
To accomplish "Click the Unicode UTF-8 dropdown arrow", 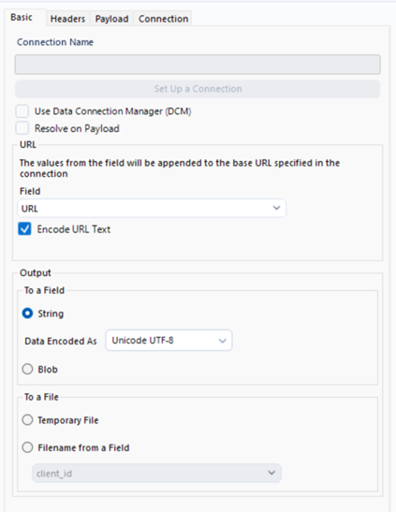I will pos(222,341).
